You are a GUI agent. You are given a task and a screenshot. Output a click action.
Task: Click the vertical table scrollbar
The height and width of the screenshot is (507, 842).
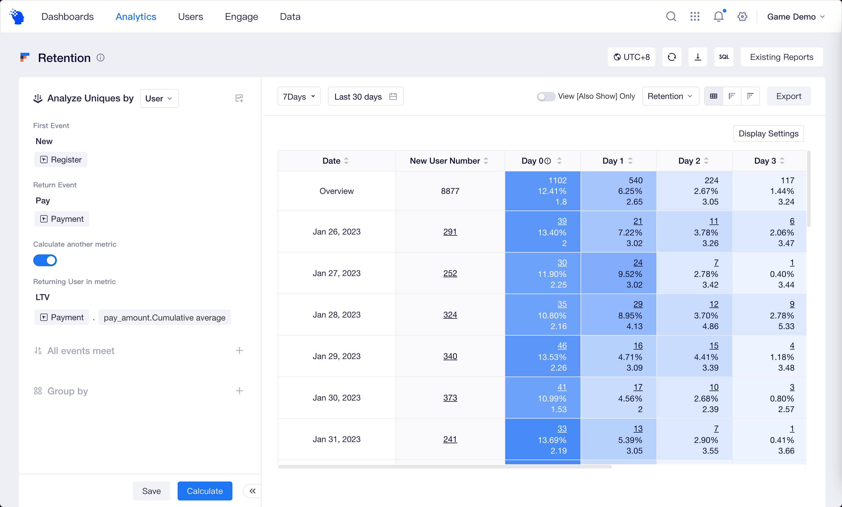(x=808, y=189)
